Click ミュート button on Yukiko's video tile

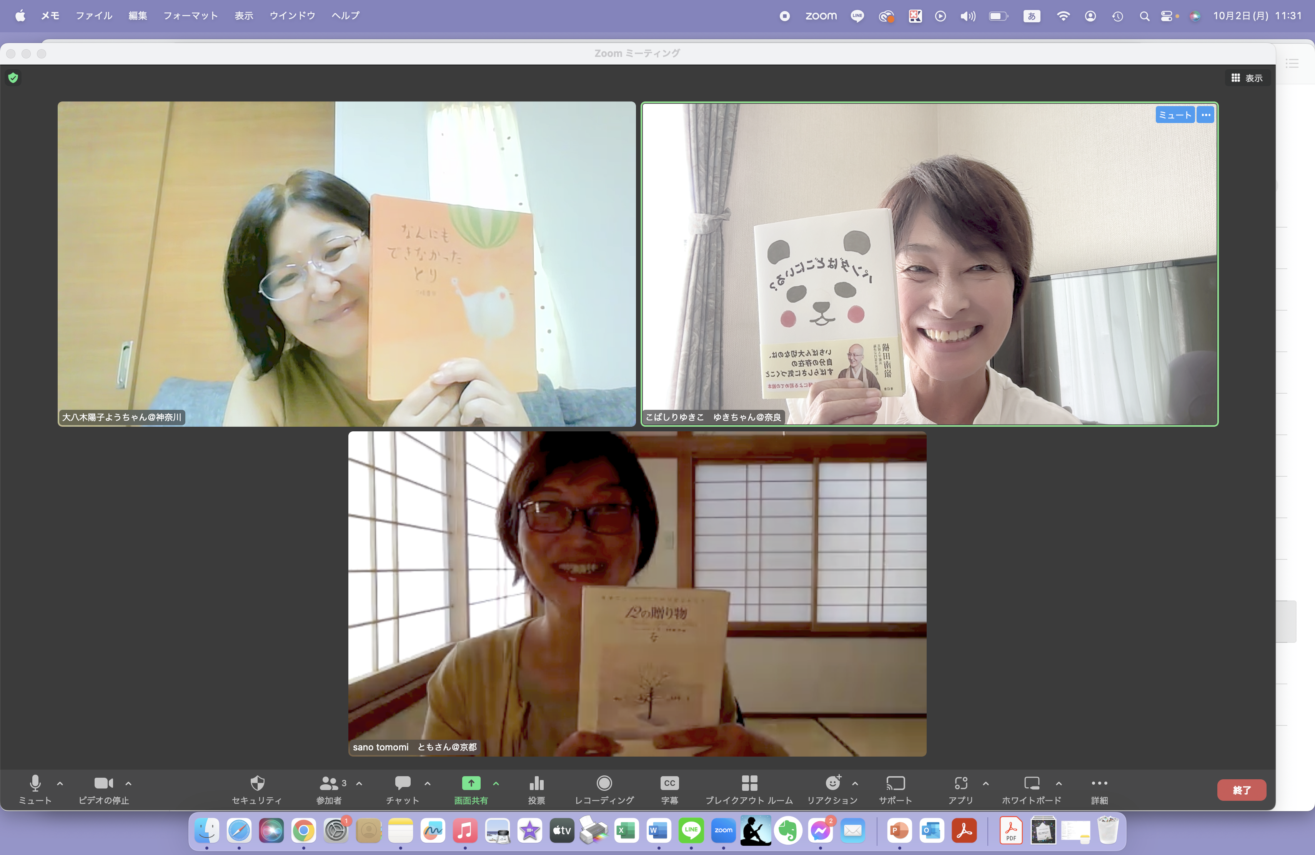1175,115
